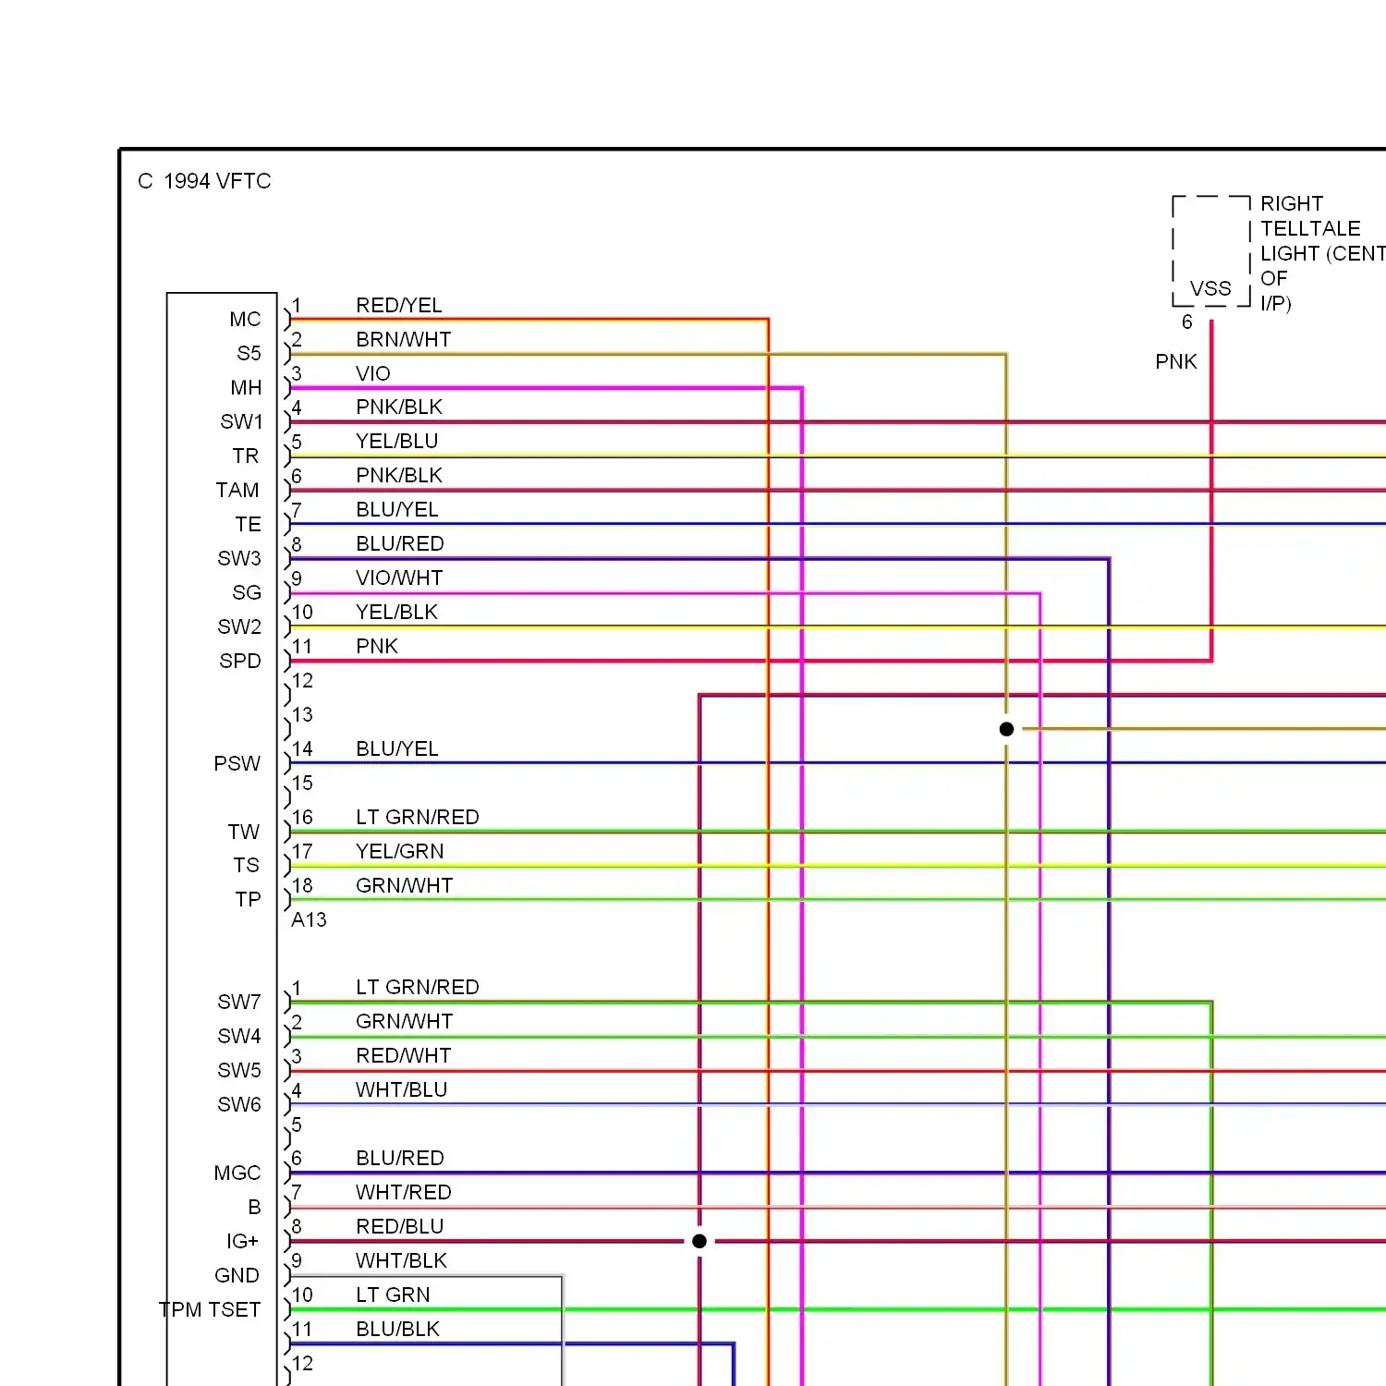Click the SW2 terminal label
Image resolution: width=1386 pixels, height=1386 pixels.
pyautogui.click(x=239, y=626)
